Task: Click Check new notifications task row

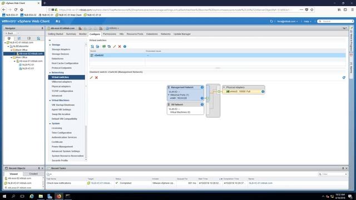Action: pos(196,183)
